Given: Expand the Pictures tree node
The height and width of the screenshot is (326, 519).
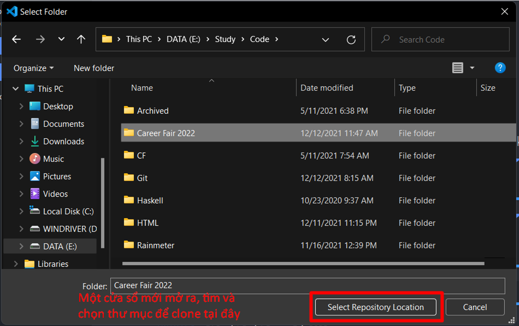Looking at the screenshot, I should pos(21,176).
